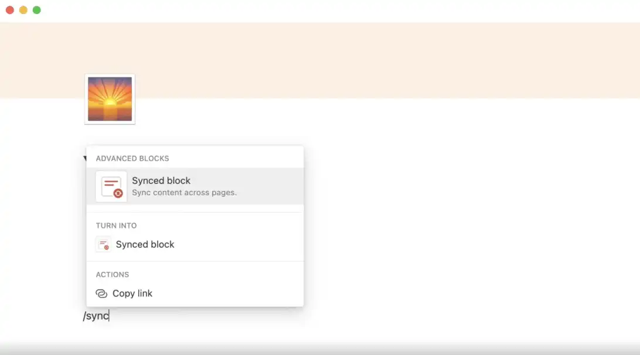The image size is (640, 355).
Task: Collapse the toggle triangle left of the menu
Action: point(84,158)
